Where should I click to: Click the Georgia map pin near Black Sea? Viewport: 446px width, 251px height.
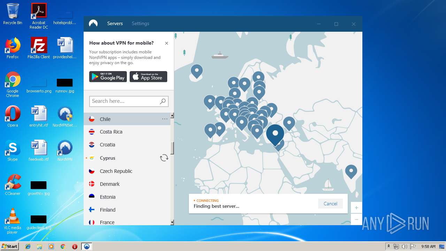point(289,123)
